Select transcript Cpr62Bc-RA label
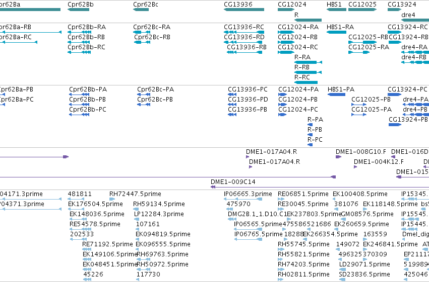 152,27
